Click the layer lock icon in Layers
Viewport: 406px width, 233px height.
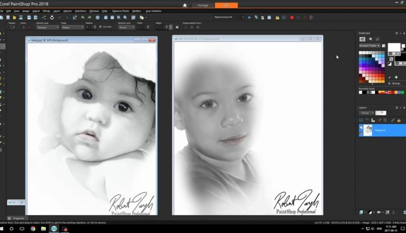click(x=399, y=120)
